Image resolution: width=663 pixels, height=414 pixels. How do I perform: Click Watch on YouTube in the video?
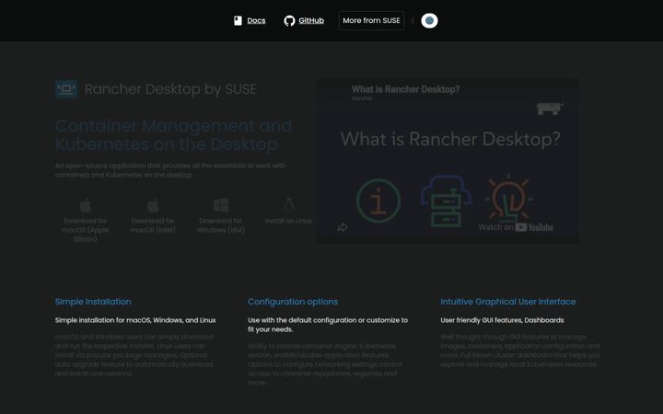click(516, 227)
